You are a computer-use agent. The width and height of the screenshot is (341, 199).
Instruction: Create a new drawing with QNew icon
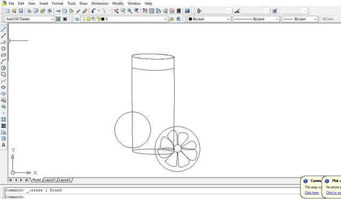7,11
